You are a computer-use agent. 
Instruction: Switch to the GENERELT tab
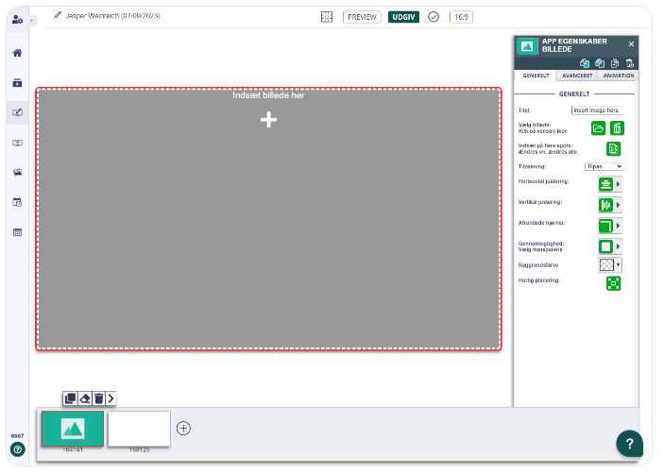click(536, 76)
